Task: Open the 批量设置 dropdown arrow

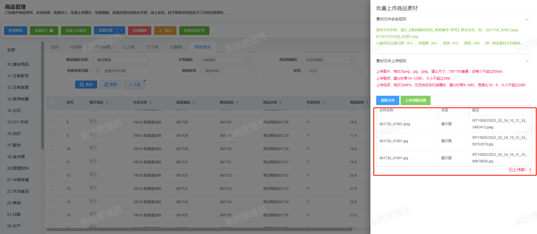Action: click(x=121, y=30)
